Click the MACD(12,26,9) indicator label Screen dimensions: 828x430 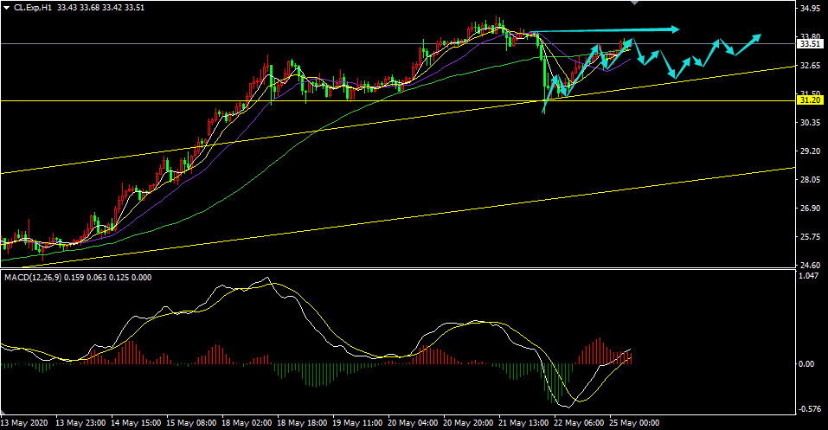pos(33,278)
